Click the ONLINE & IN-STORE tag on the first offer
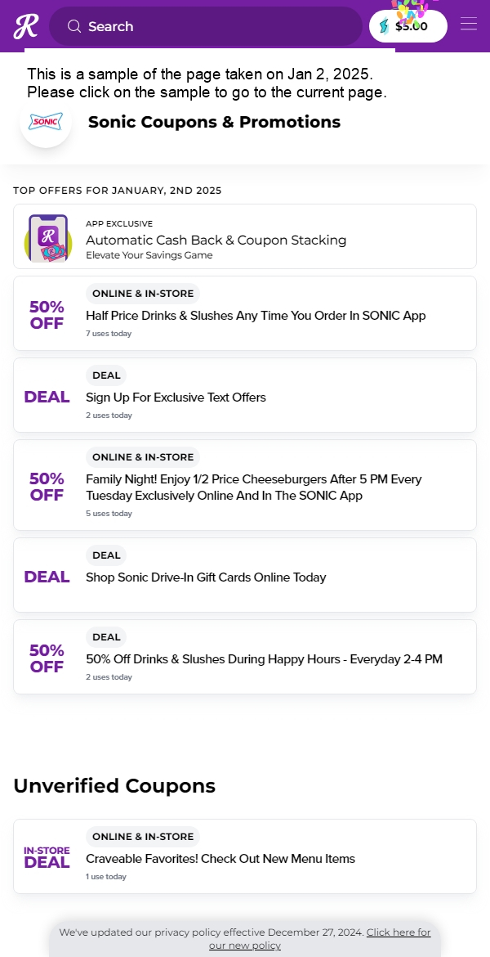Screen dimensions: 490x957 (x=143, y=294)
